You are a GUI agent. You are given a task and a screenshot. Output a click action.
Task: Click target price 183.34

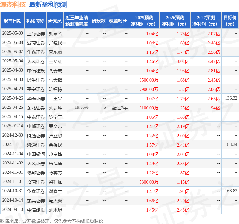(231, 144)
